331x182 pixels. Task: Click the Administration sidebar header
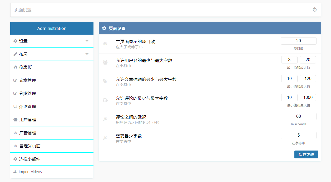tap(52, 28)
